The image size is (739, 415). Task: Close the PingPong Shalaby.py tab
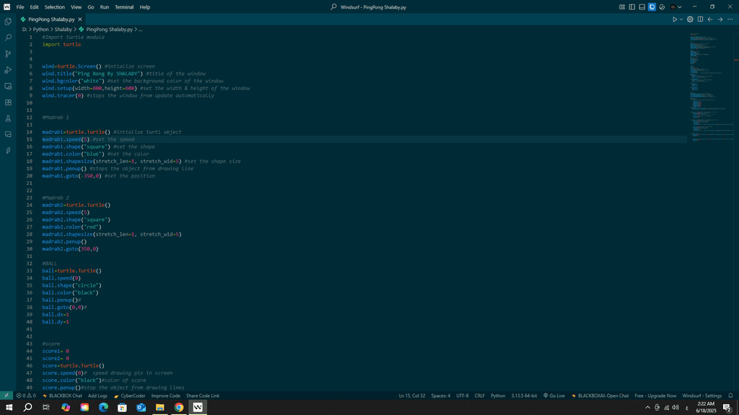coord(79,19)
